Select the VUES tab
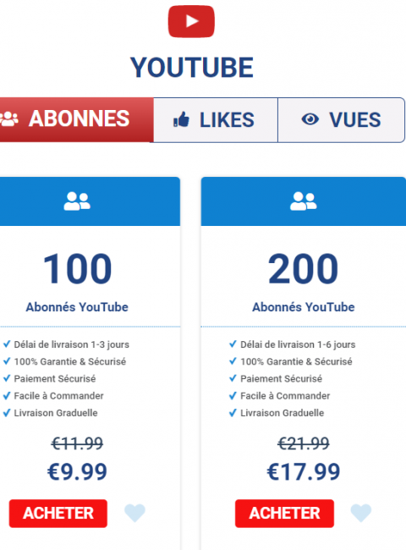The image size is (406, 550). 341,120
